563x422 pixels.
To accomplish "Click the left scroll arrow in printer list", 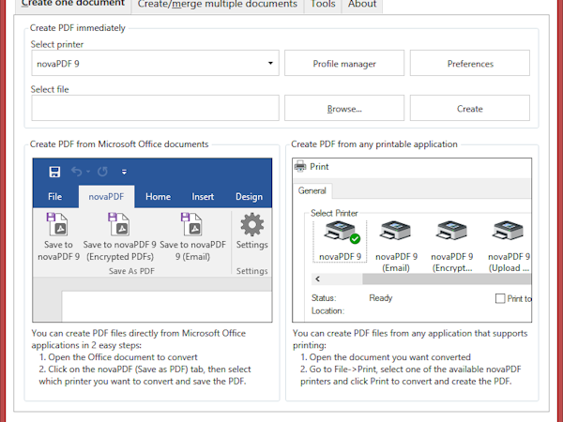I will point(317,279).
